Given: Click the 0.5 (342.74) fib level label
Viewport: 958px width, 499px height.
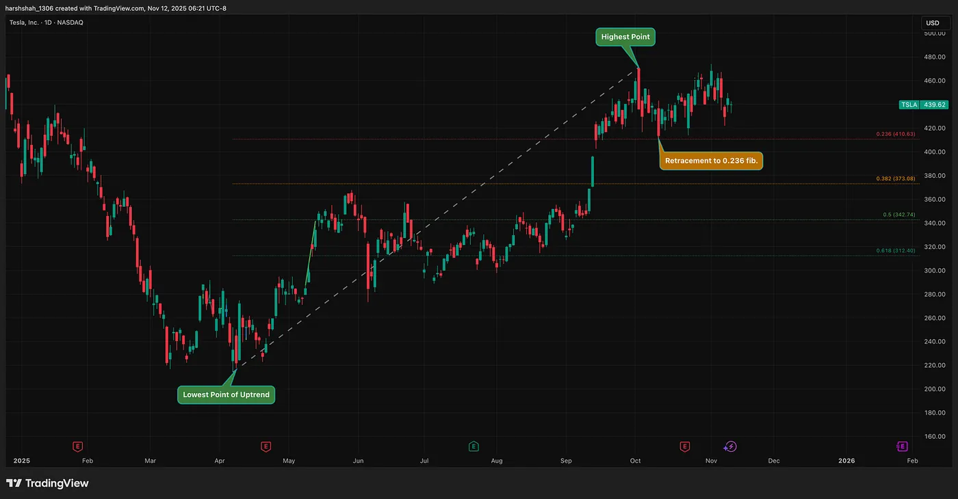Looking at the screenshot, I should point(899,215).
